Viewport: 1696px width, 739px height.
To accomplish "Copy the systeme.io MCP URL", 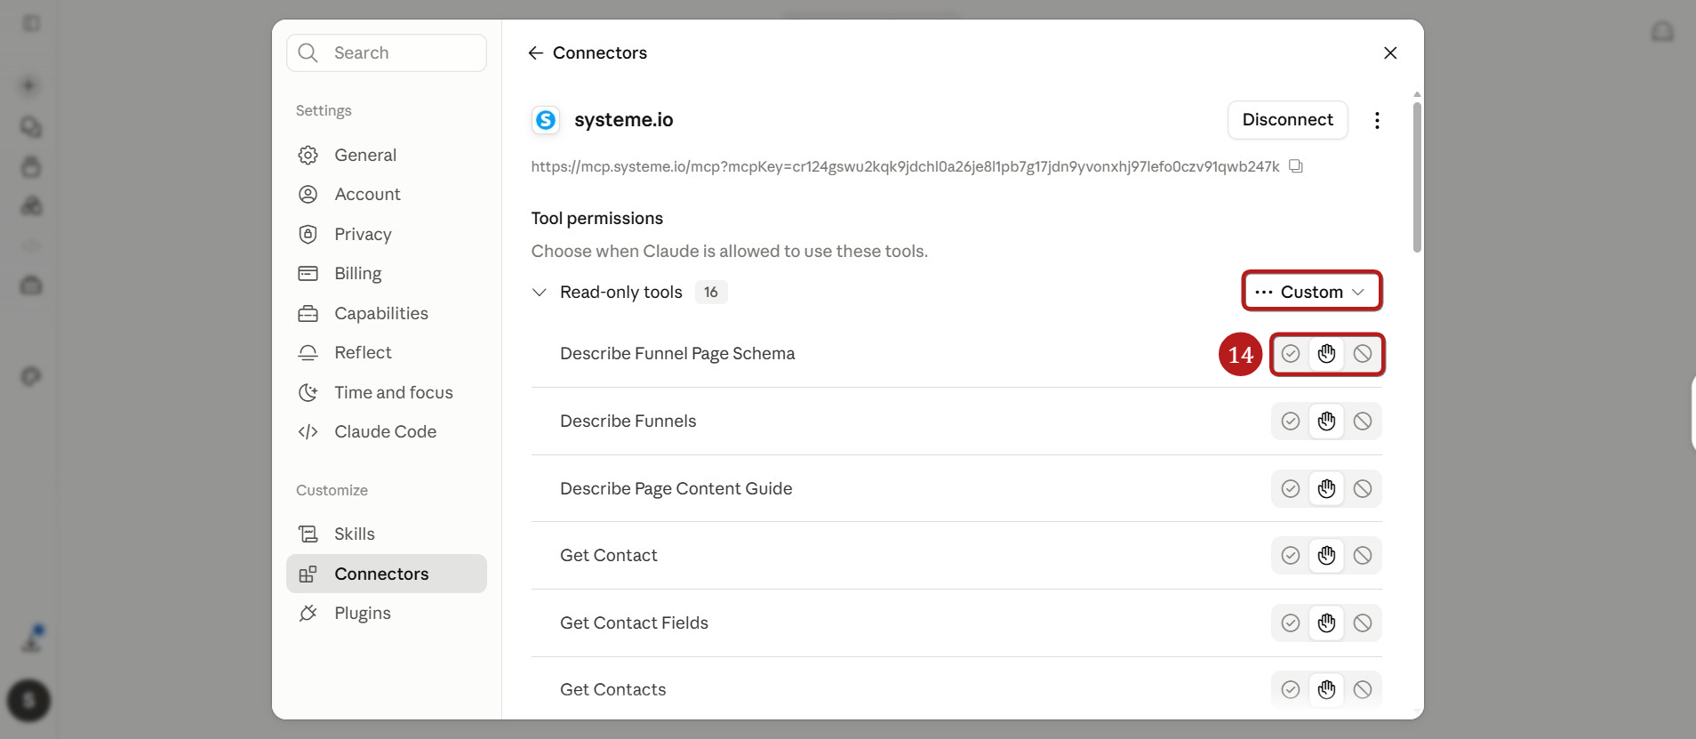I will (x=1296, y=166).
